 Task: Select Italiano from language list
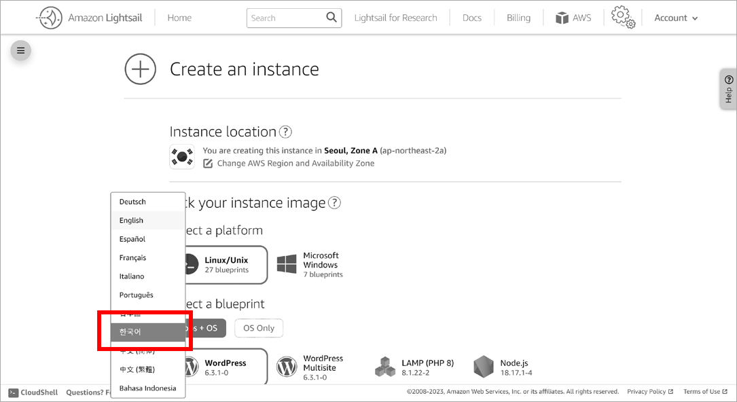coord(148,276)
